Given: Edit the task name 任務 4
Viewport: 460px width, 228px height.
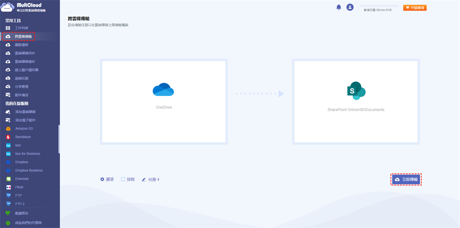Looking at the screenshot, I should pyautogui.click(x=150, y=179).
